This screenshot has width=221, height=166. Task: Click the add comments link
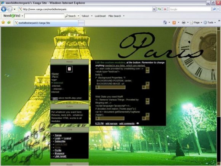[127, 124]
